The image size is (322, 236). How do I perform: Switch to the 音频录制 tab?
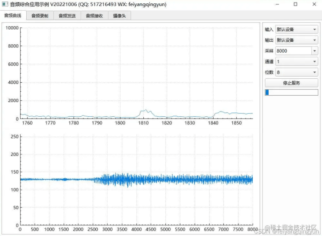[40, 16]
